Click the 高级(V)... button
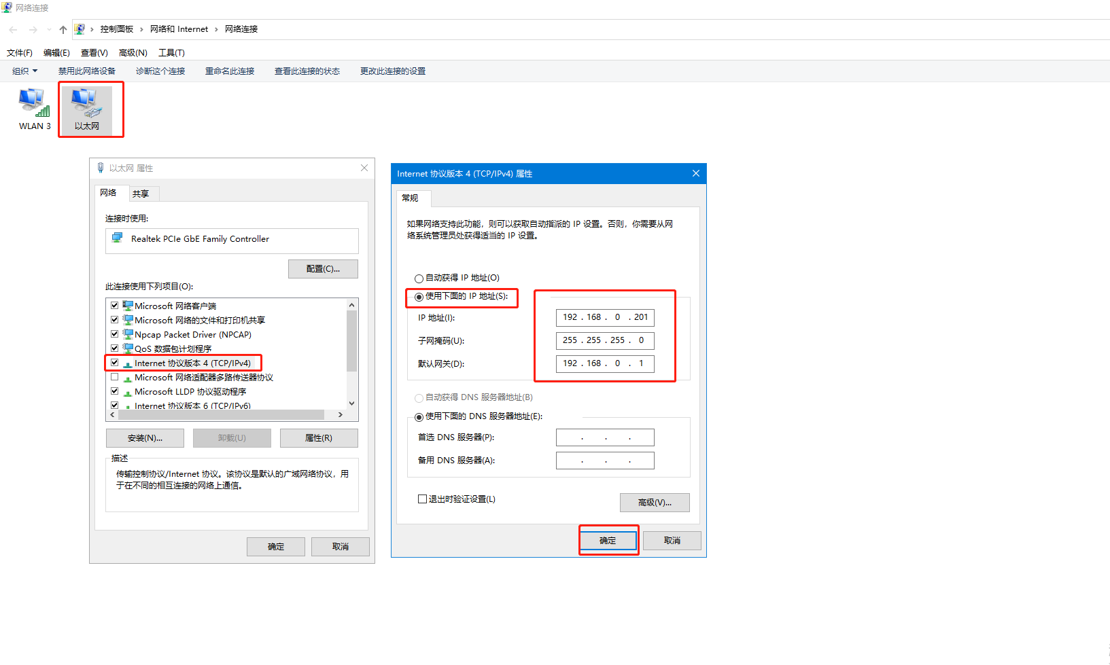The image size is (1110, 665). 654,503
